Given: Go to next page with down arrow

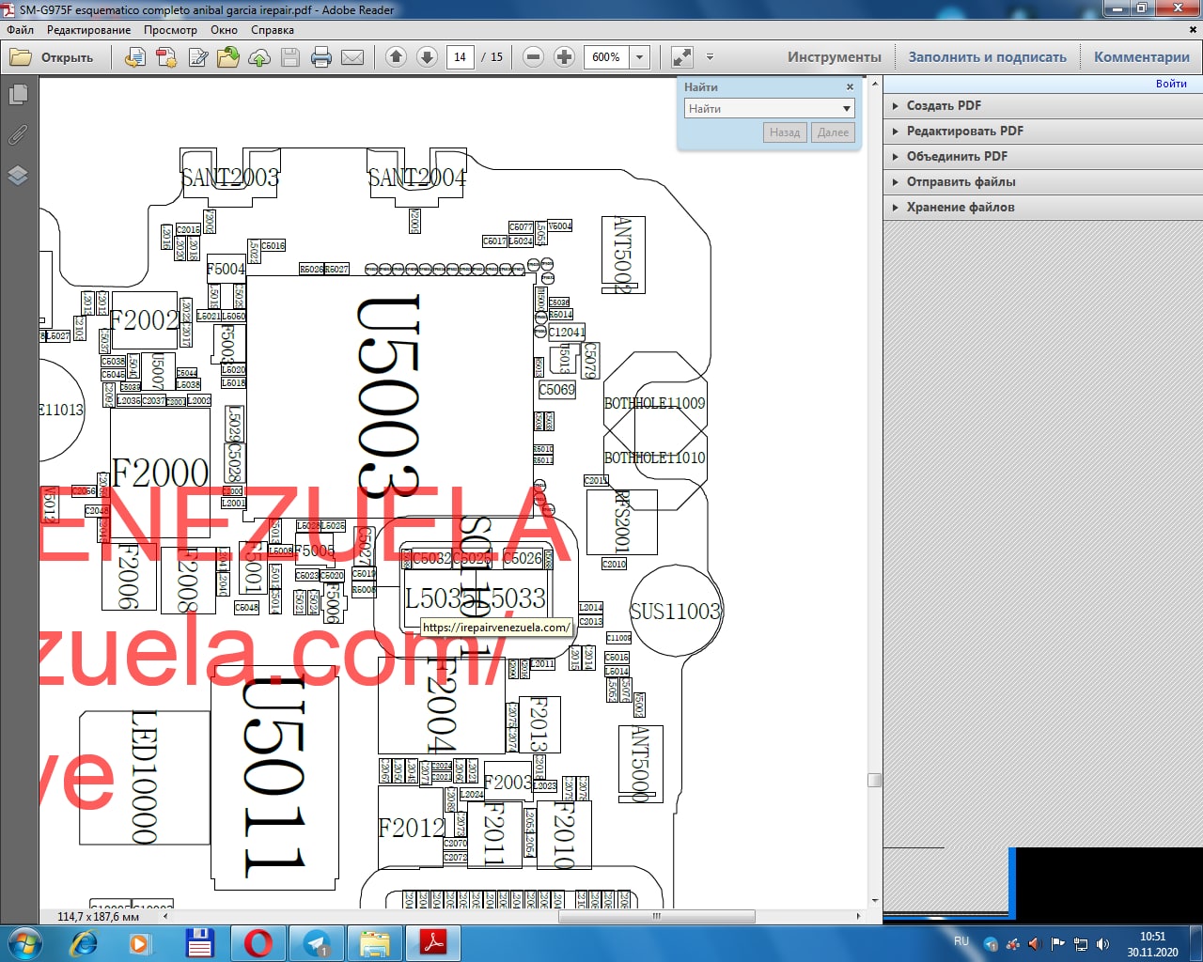Looking at the screenshot, I should coord(427,57).
